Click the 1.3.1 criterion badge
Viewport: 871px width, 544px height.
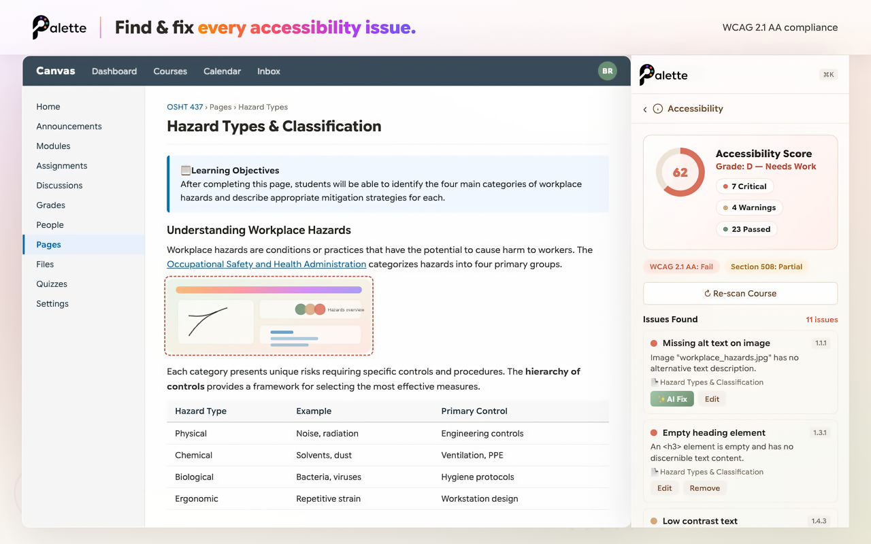click(820, 432)
